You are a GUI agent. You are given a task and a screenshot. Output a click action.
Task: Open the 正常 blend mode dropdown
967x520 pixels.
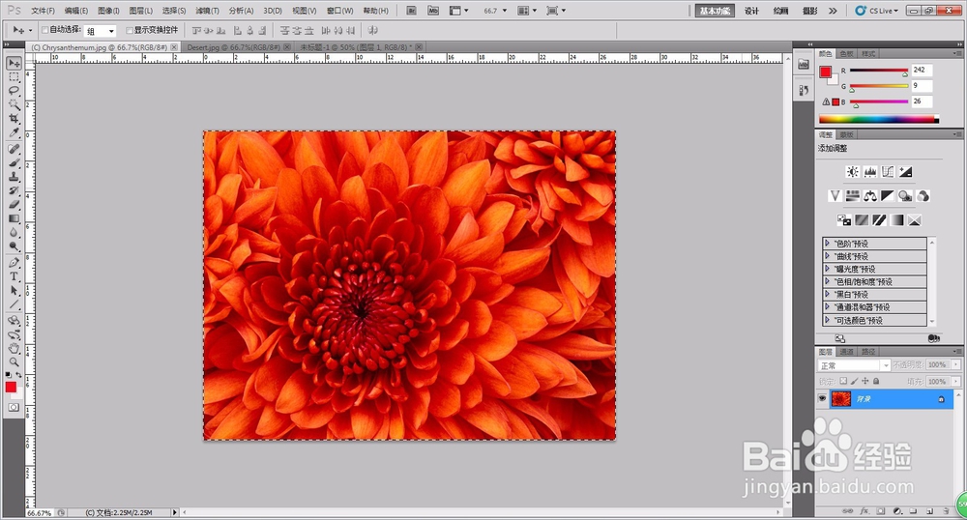854,365
